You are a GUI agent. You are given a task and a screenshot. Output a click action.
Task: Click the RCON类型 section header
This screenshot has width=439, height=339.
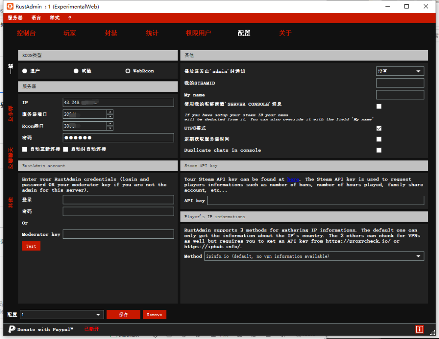pyautogui.click(x=98, y=55)
